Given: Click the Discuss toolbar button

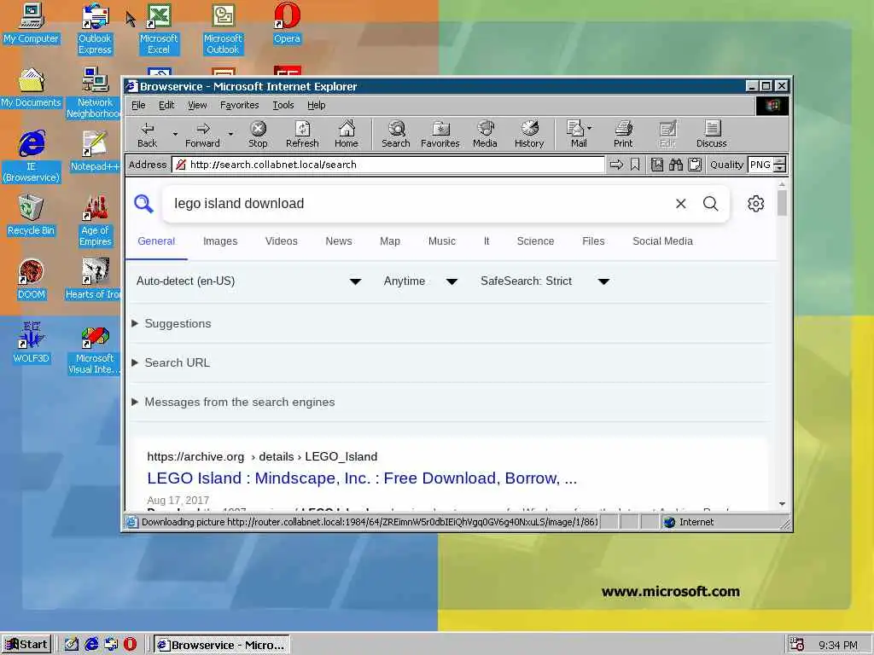Looking at the screenshot, I should 711,135.
